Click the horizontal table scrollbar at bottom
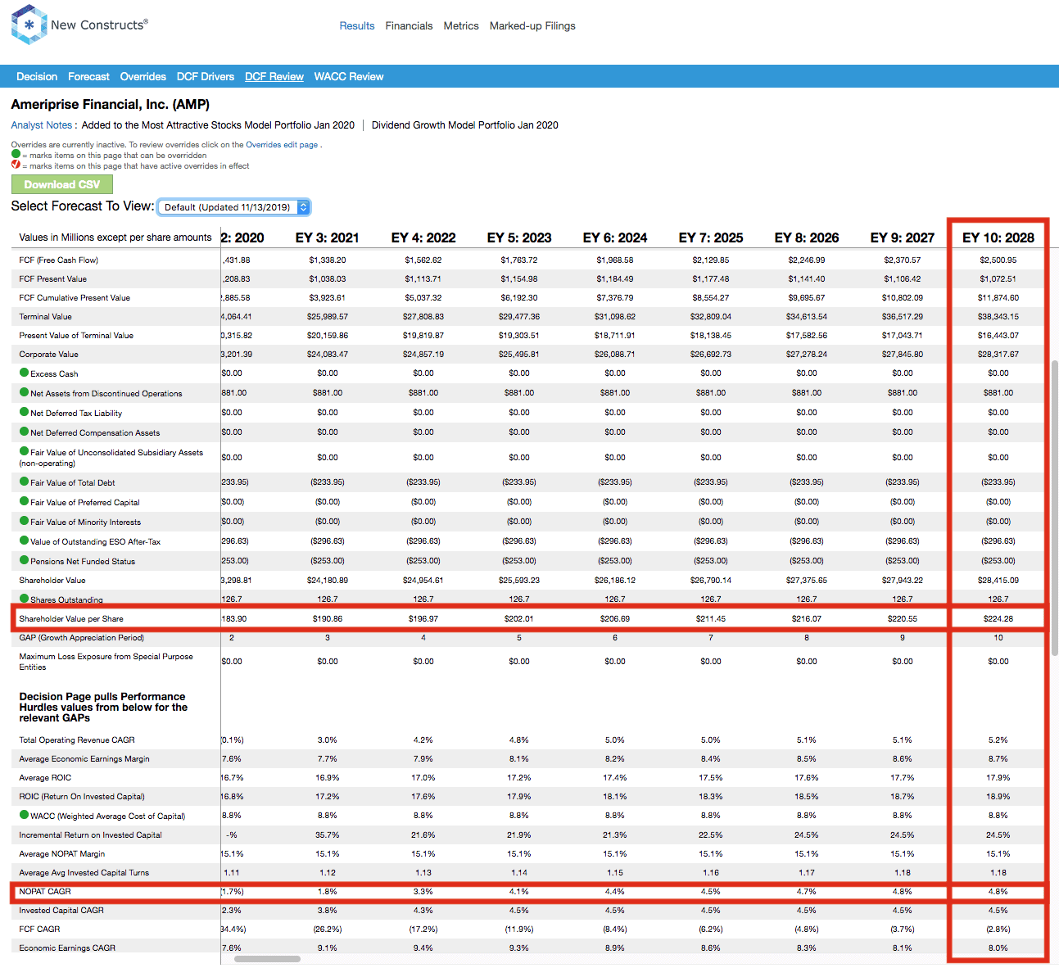 click(267, 959)
